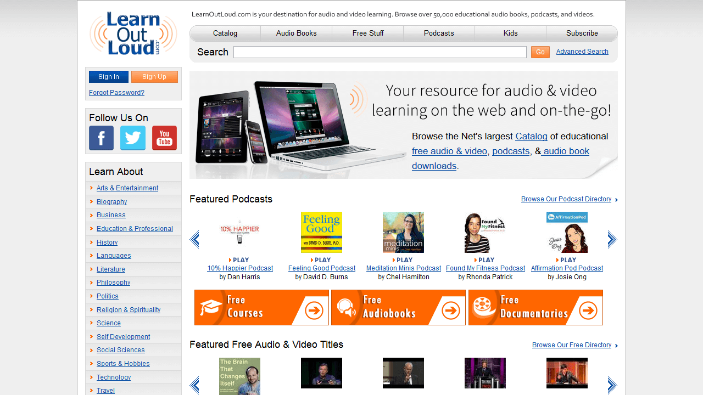Open the Technology category

tap(114, 377)
